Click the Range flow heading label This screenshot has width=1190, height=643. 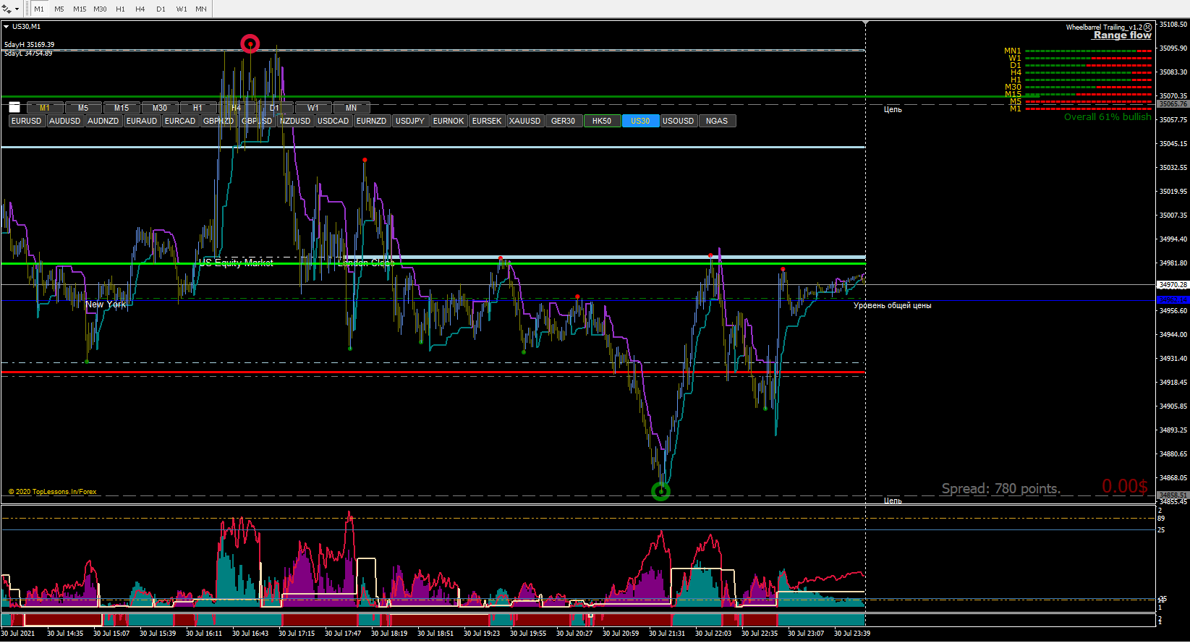click(x=1122, y=35)
